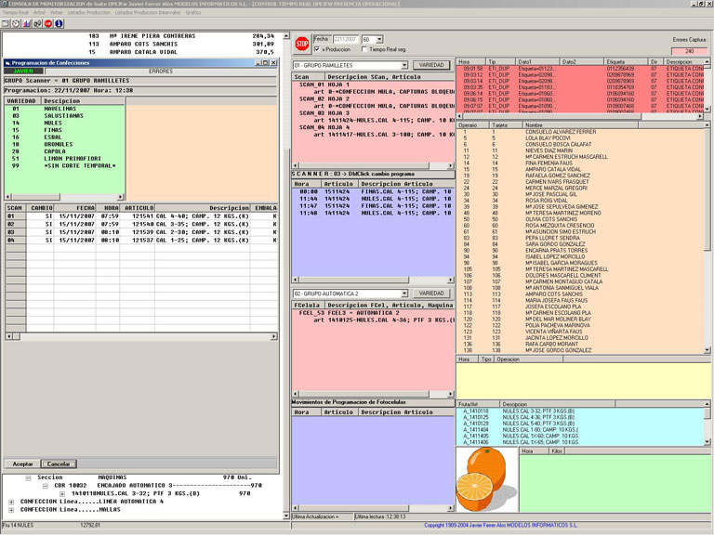Image resolution: width=714 pixels, height=535 pixels.
Task: Click the green JAVIER tab
Action: (23, 72)
